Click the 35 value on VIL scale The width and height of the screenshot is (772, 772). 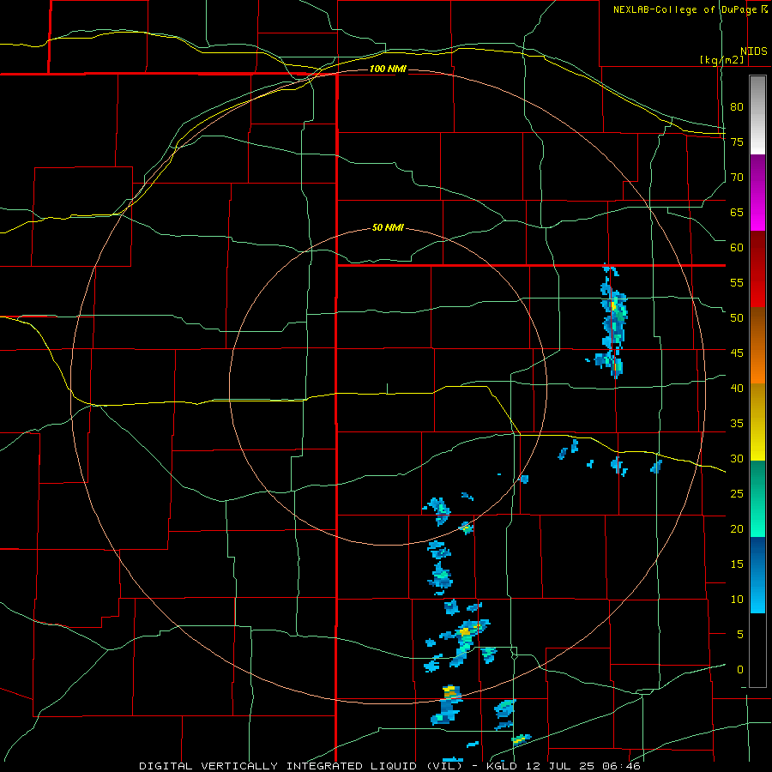pos(737,424)
